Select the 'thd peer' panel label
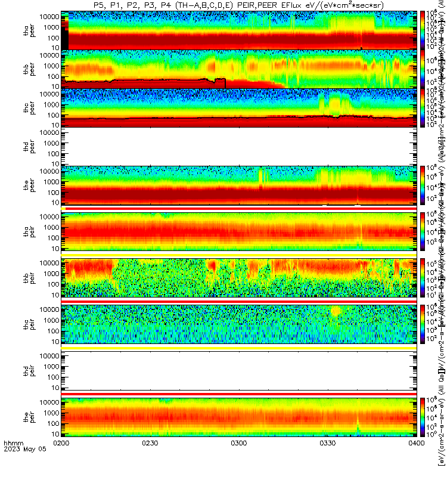The image size is (447, 477). point(29,147)
